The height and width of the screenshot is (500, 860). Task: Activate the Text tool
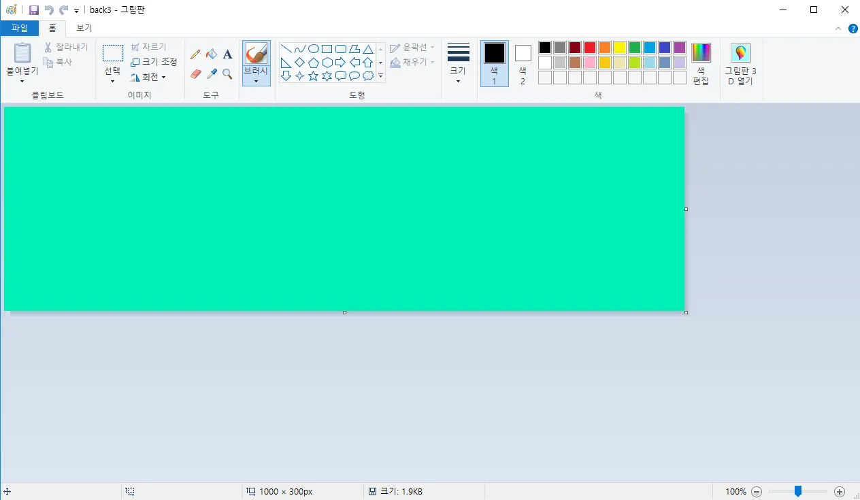pos(227,54)
